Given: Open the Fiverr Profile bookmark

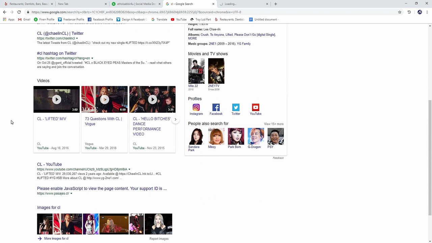Looking at the screenshot, I should pos(44,20).
